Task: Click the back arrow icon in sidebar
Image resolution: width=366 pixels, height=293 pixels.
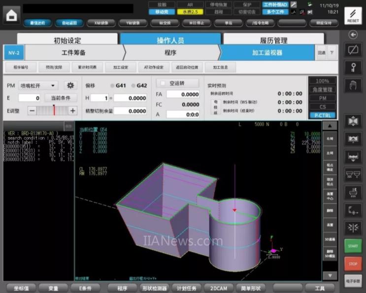Action: tap(353, 35)
